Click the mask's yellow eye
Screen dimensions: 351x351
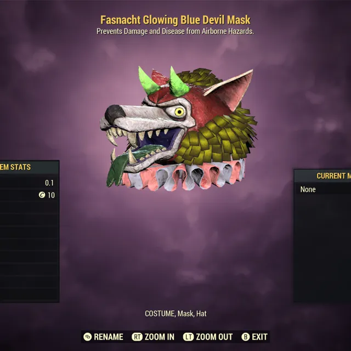[x=179, y=111]
